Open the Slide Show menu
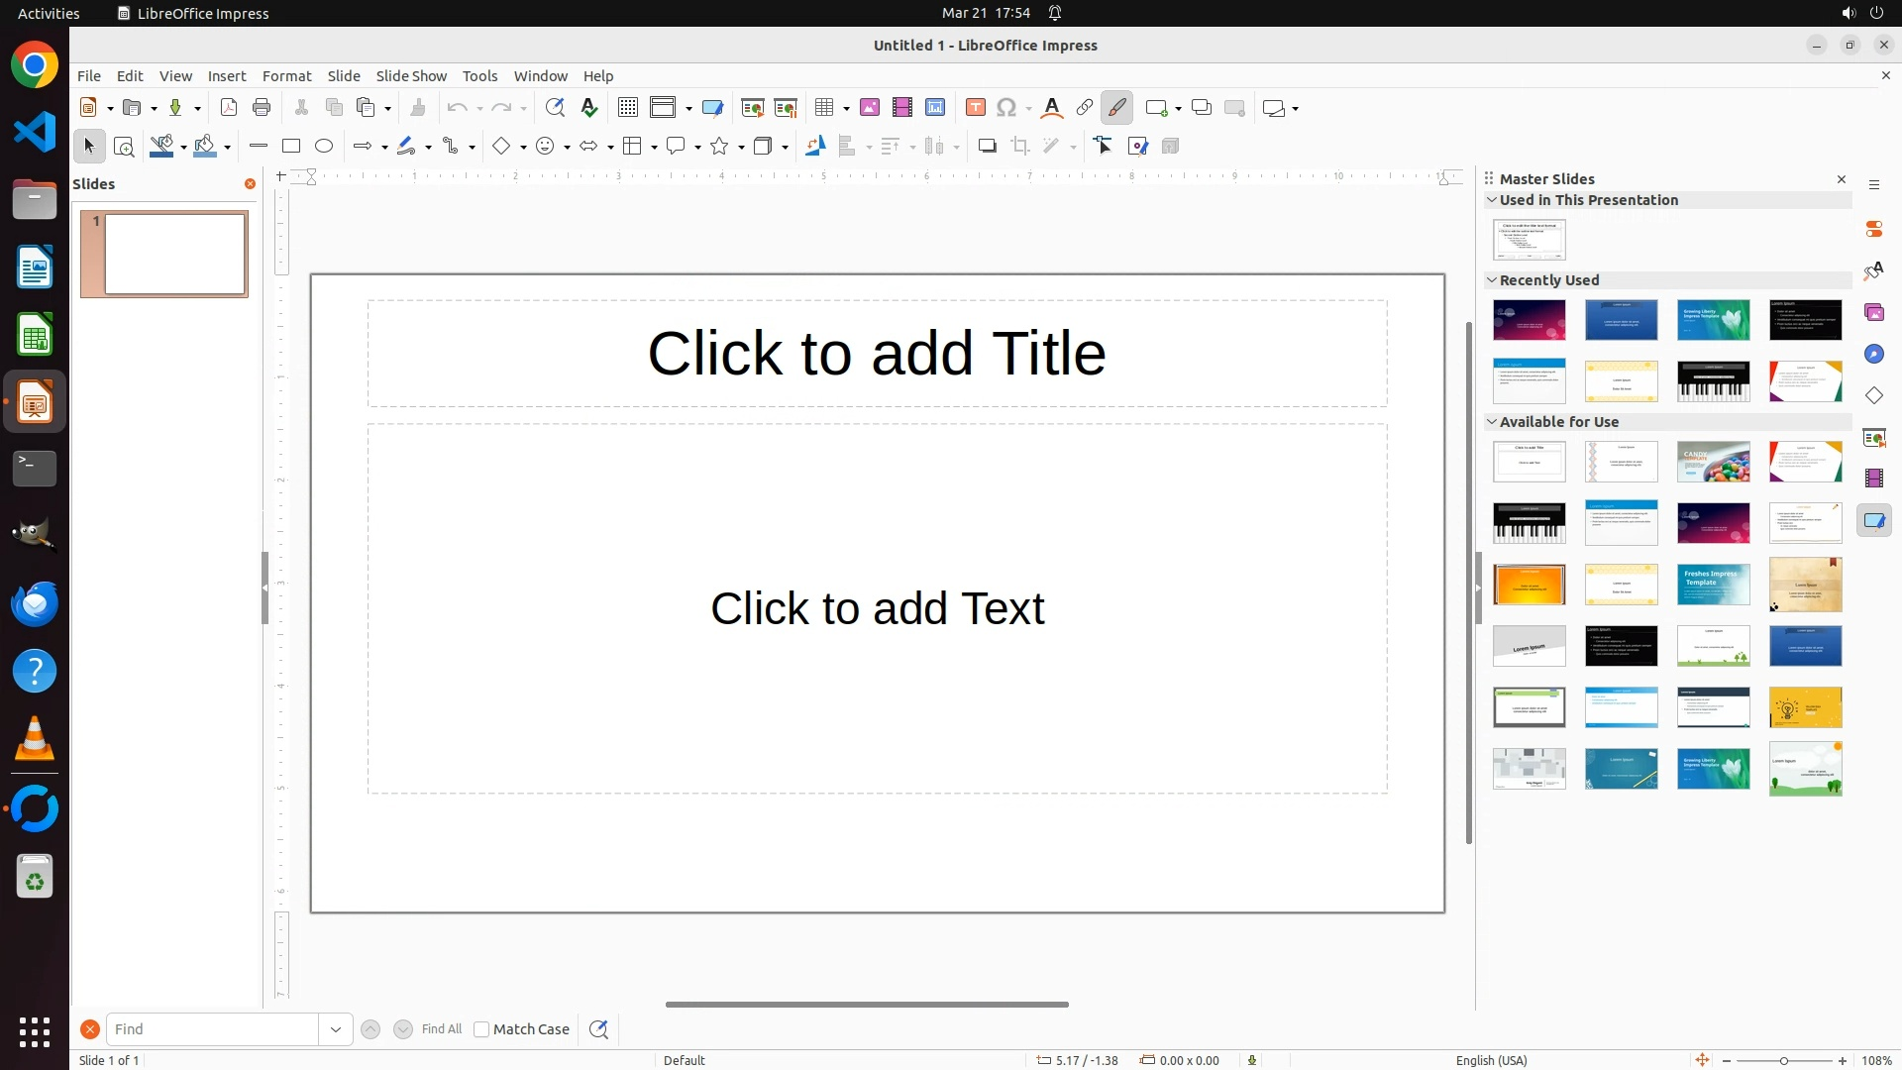The width and height of the screenshot is (1902, 1070). [411, 76]
